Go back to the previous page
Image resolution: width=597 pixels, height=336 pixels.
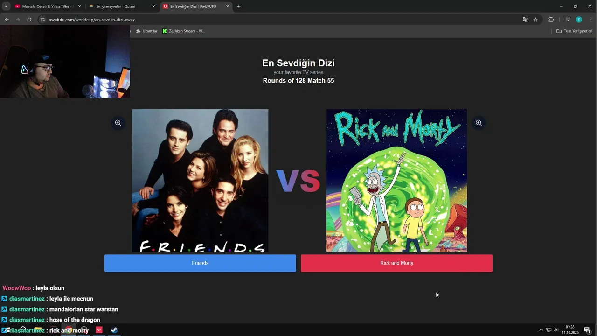click(7, 20)
